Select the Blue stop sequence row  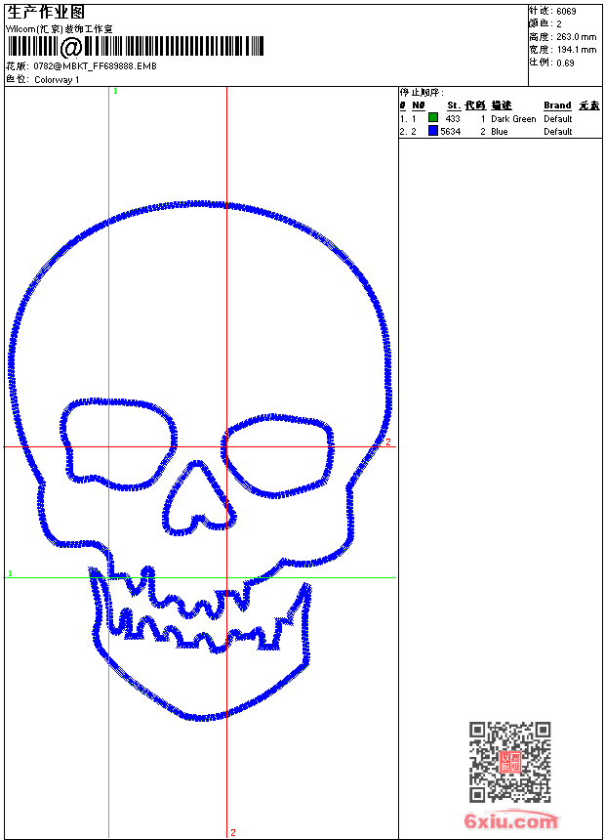point(488,131)
